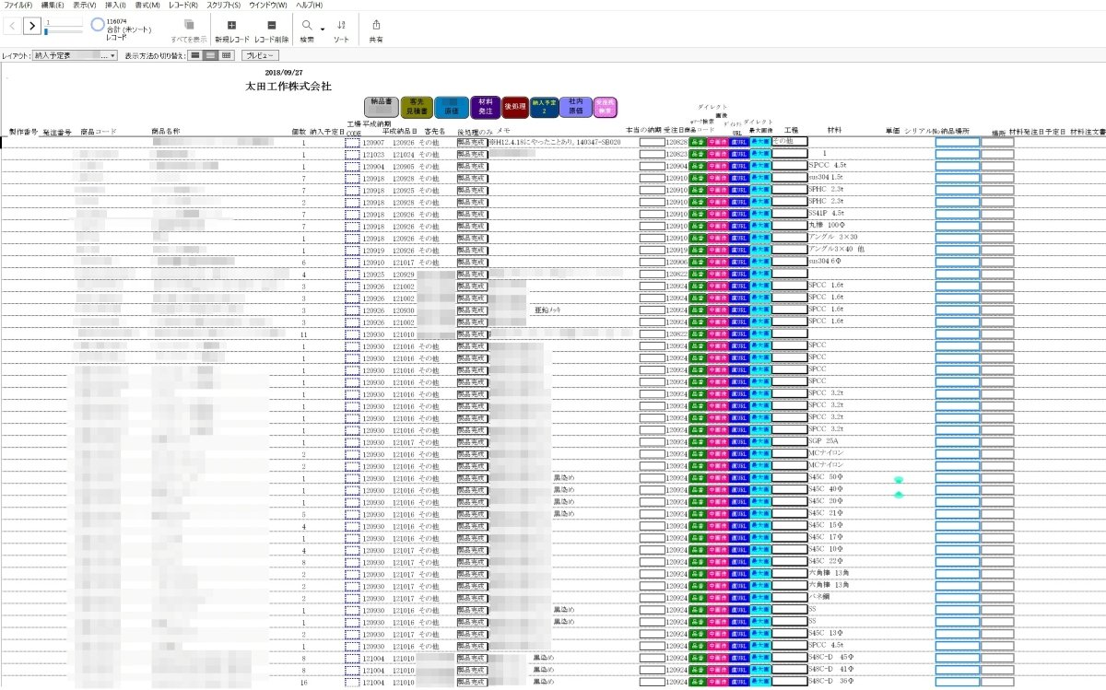
Task: Click the プレビュー button
Action: (x=259, y=56)
